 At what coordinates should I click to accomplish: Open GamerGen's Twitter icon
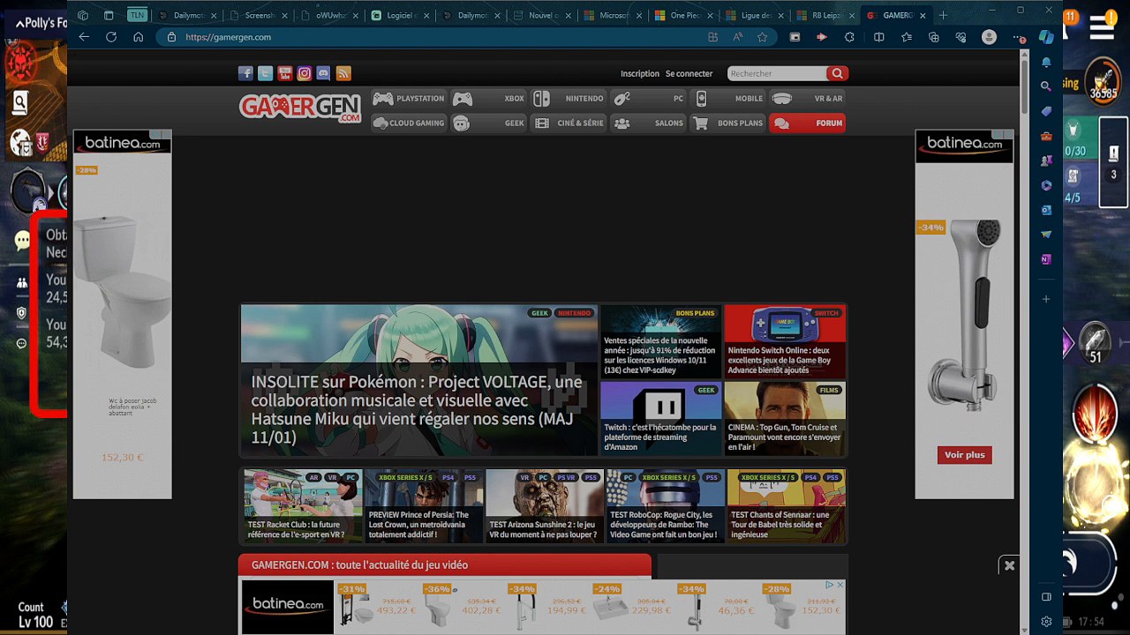tap(265, 73)
